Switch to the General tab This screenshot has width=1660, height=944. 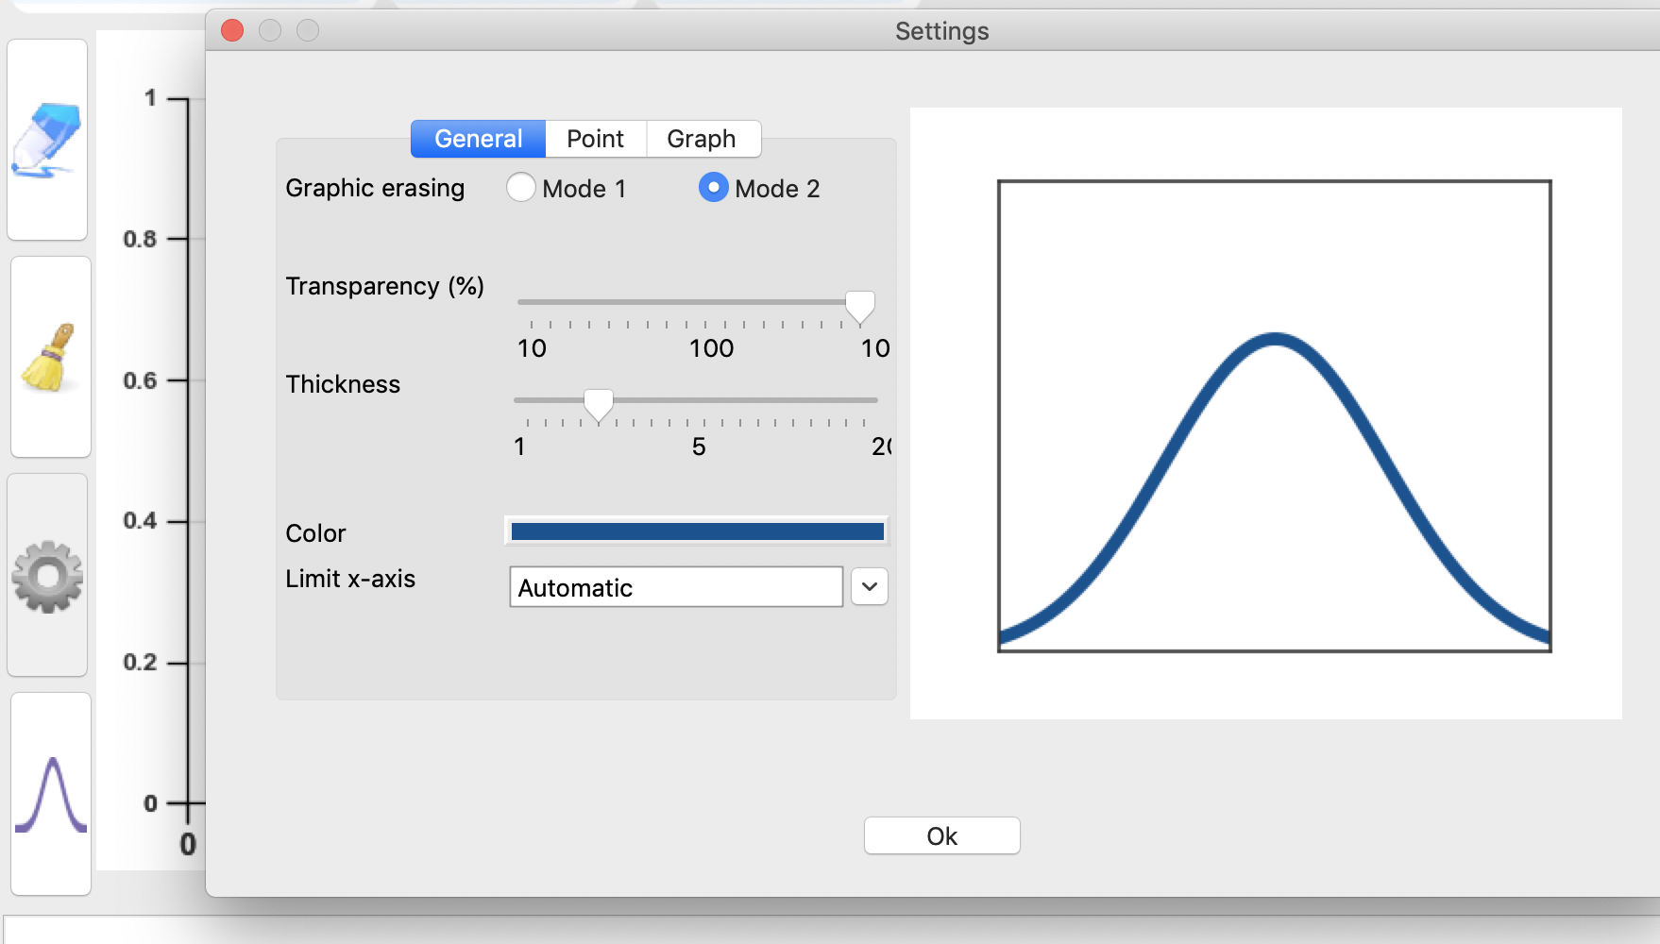tap(478, 139)
